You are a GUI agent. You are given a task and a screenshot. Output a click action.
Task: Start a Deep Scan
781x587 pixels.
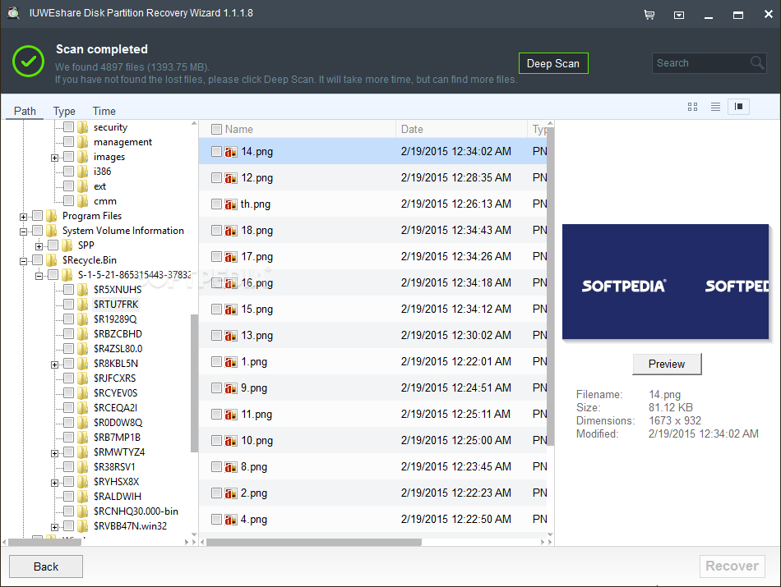(x=553, y=63)
